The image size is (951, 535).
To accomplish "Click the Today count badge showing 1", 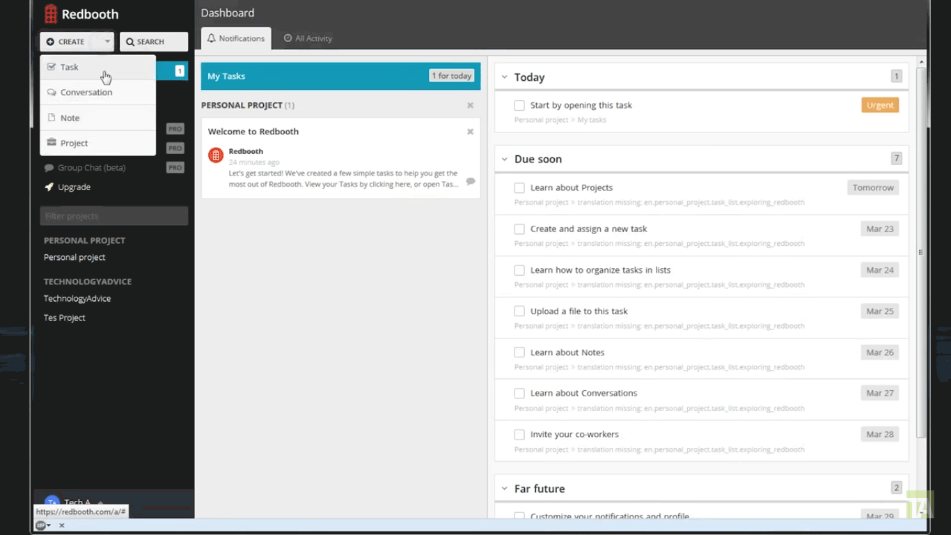I will pyautogui.click(x=897, y=77).
